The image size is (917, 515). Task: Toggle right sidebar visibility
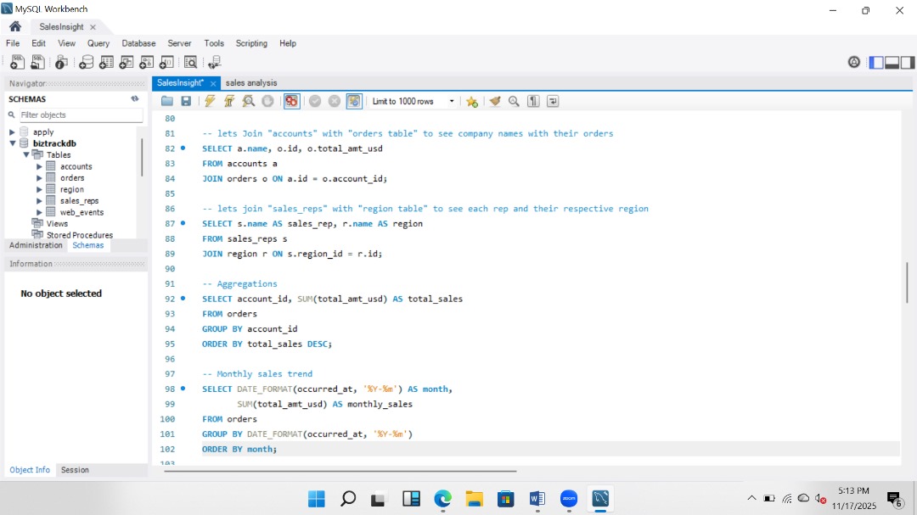coord(907,63)
